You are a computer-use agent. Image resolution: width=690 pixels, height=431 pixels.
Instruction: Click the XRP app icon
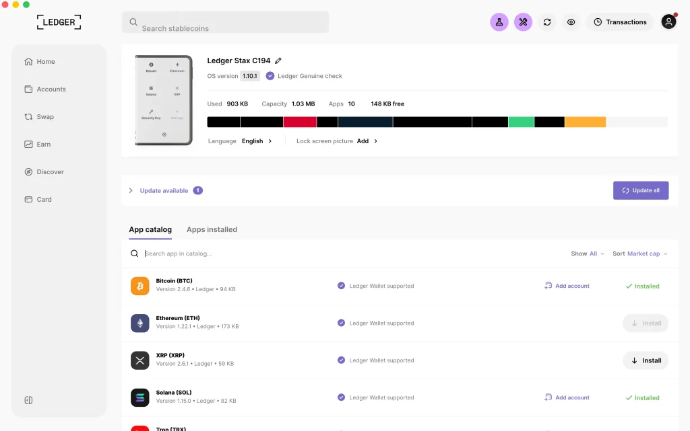[x=140, y=361]
